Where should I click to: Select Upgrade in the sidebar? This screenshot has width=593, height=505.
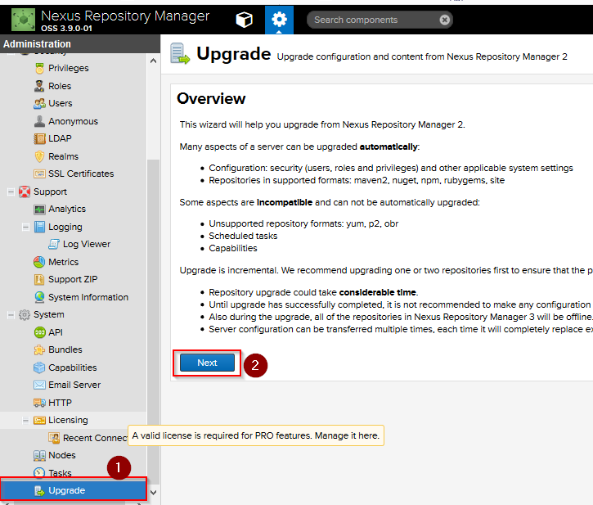[66, 490]
